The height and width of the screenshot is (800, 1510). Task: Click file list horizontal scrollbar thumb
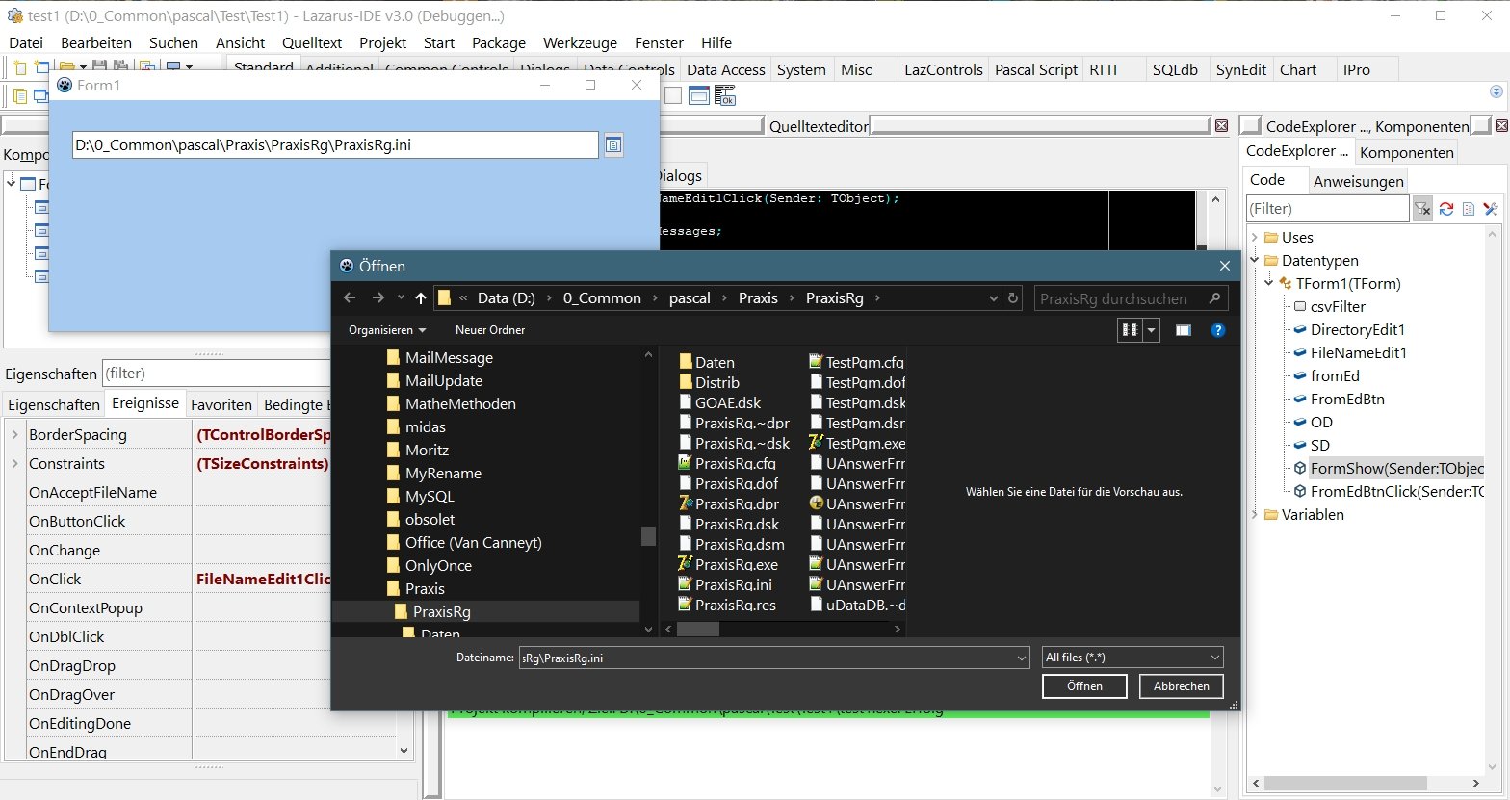pos(697,629)
